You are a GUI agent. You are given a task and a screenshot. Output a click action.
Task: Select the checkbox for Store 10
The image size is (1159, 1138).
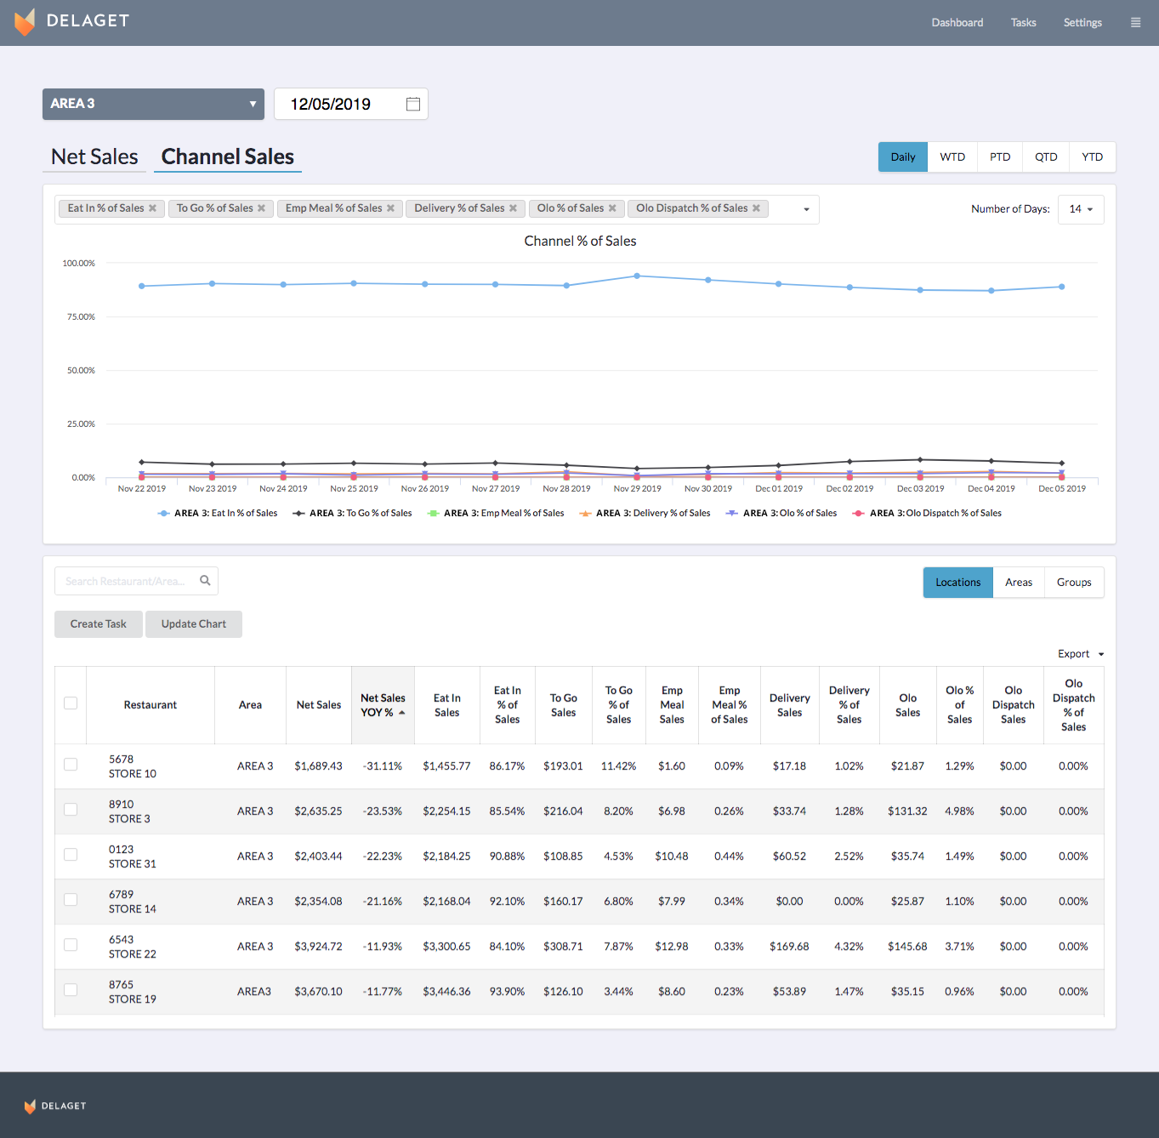pyautogui.click(x=71, y=765)
